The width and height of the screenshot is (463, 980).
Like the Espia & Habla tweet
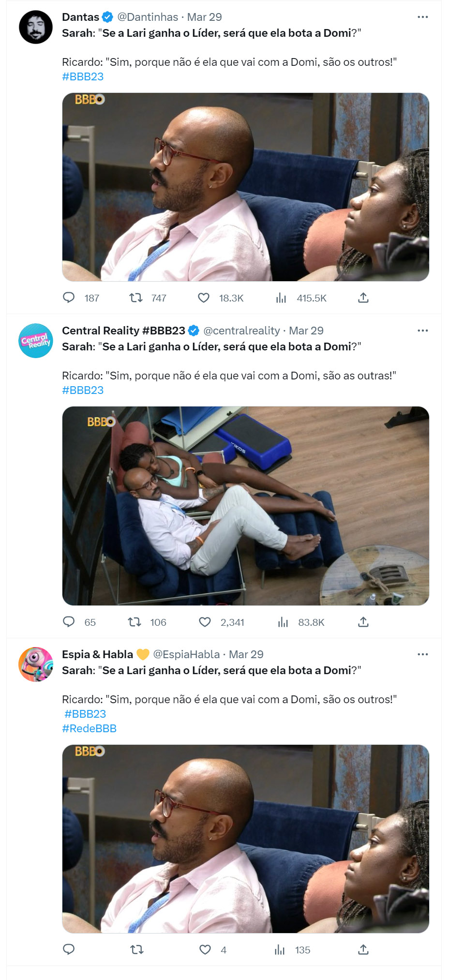tap(205, 950)
